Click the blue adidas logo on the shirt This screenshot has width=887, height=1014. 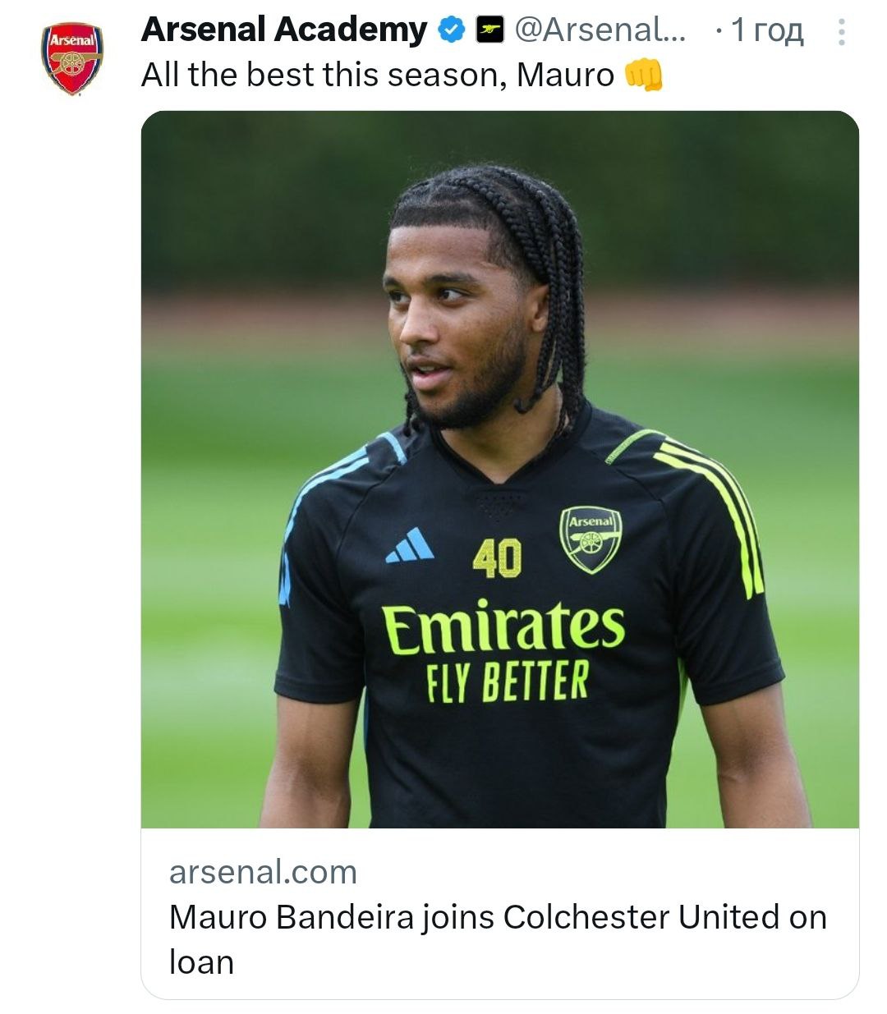410,545
